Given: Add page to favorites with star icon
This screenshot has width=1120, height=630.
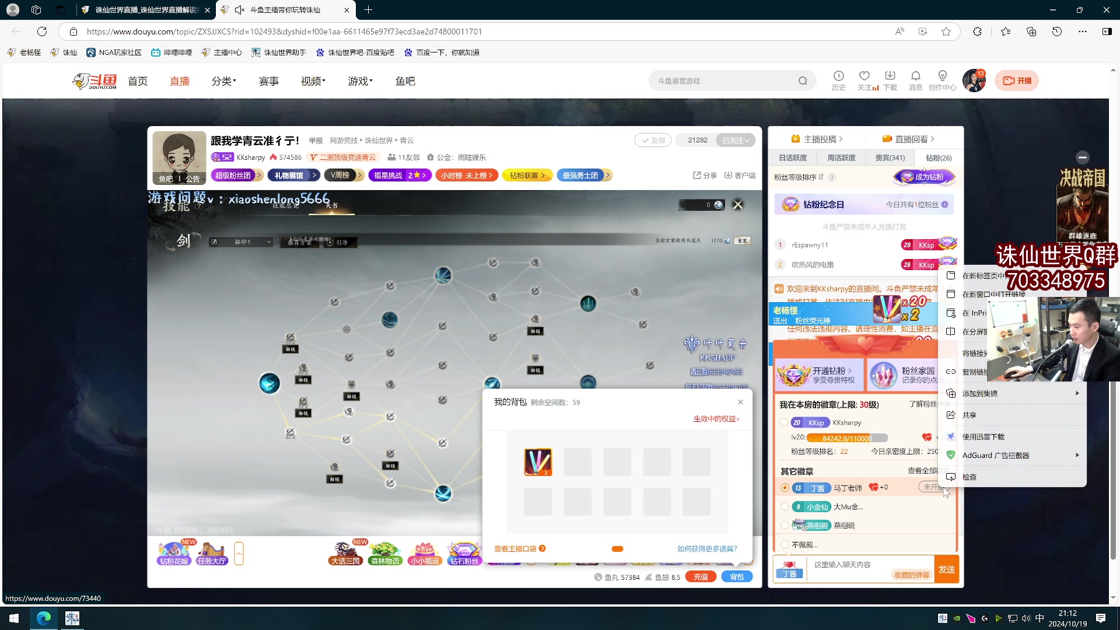Looking at the screenshot, I should [946, 32].
